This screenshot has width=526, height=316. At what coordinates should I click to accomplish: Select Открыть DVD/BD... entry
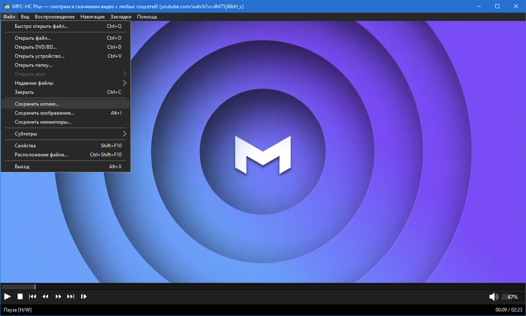click(66, 47)
